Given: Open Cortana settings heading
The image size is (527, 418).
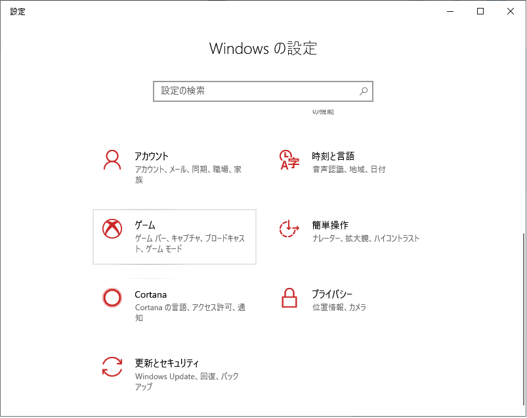Looking at the screenshot, I should point(150,294).
